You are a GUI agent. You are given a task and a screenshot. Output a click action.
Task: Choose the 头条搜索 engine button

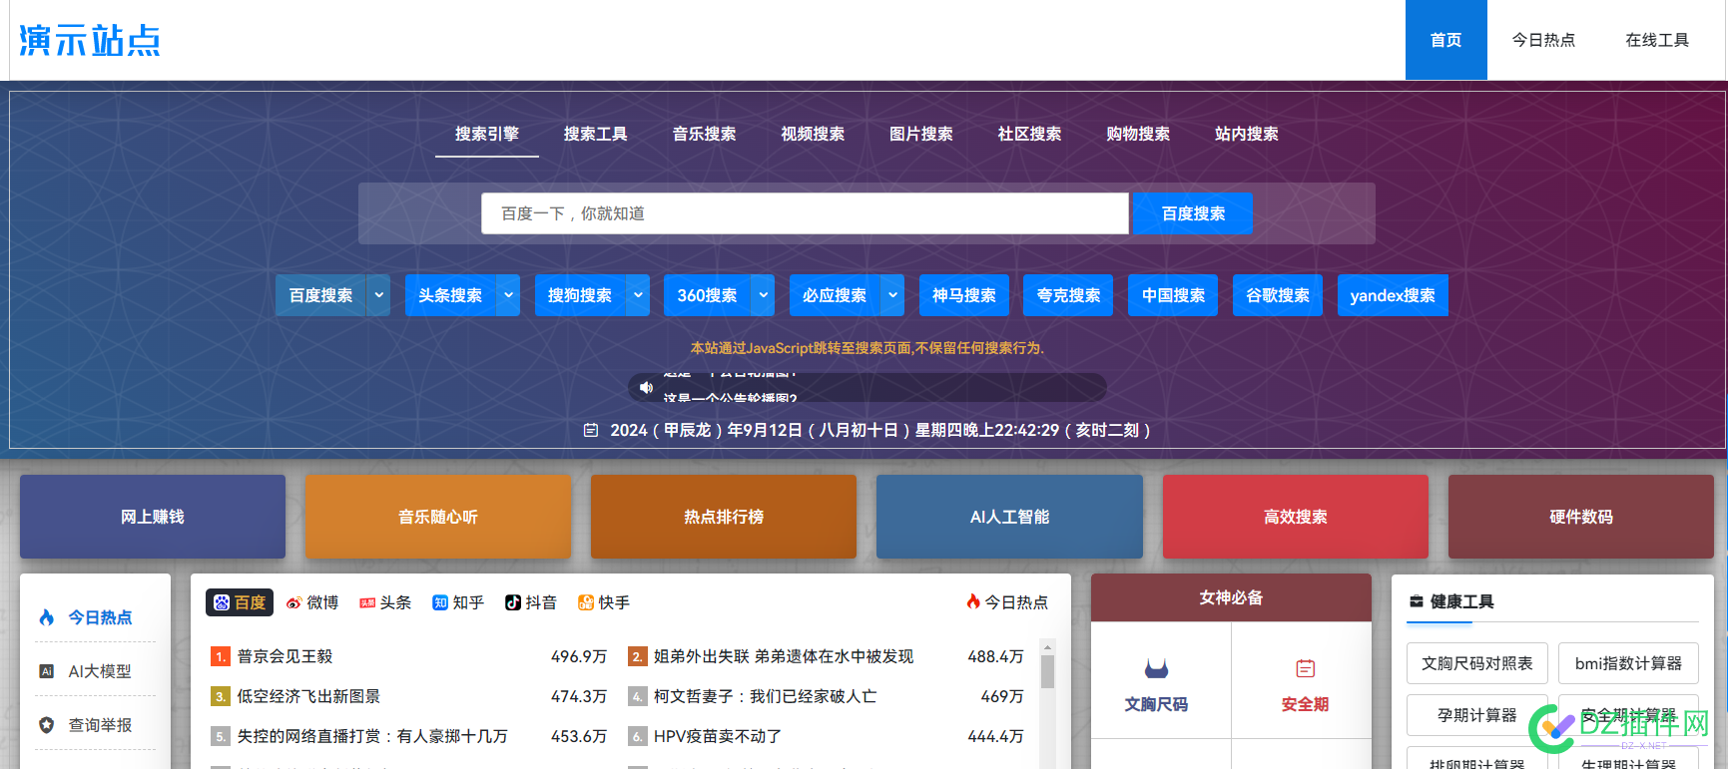(x=450, y=295)
